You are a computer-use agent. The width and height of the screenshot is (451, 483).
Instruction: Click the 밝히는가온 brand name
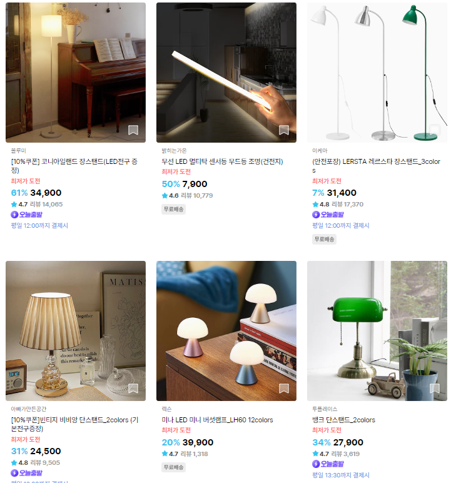point(174,151)
